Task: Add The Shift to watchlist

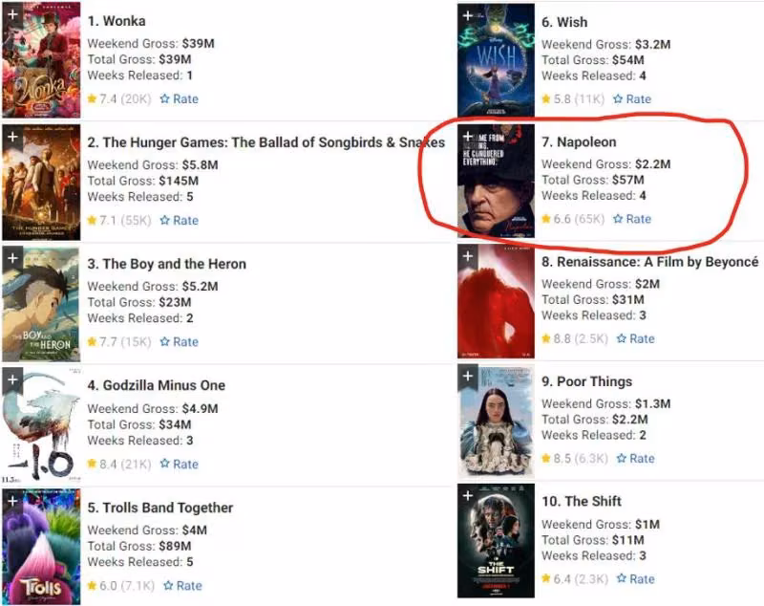Action: point(468,496)
